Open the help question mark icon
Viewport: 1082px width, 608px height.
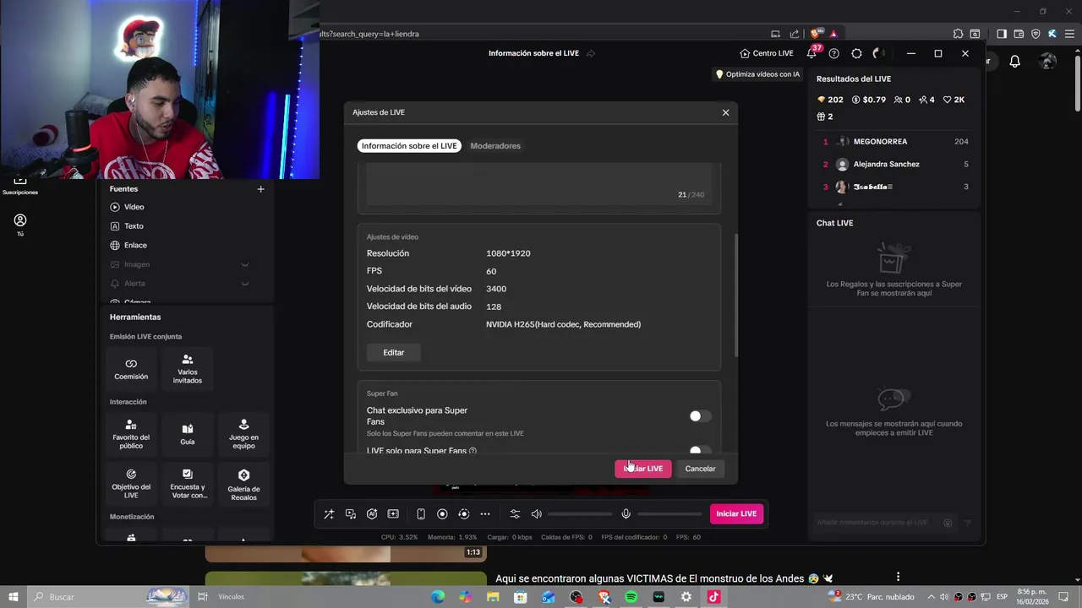coord(834,53)
